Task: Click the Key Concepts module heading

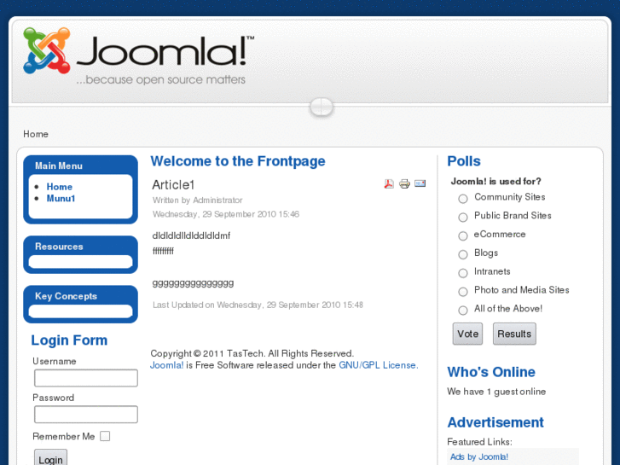Action: [x=66, y=296]
